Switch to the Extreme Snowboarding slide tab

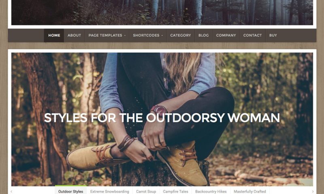109,191
